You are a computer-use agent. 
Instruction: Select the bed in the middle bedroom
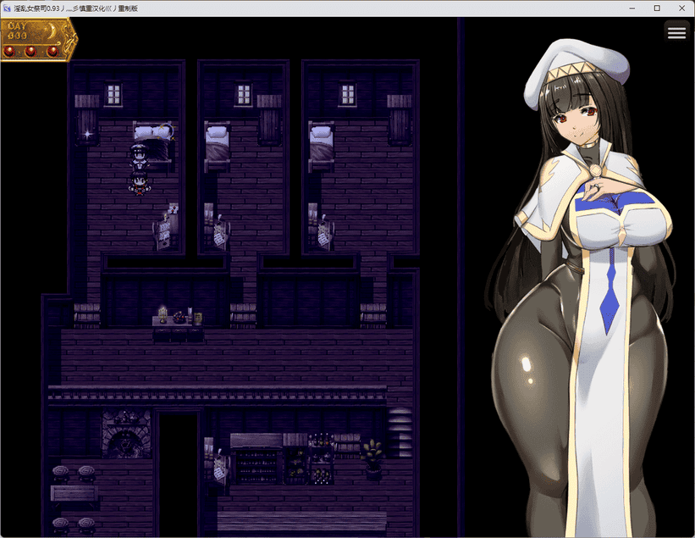(x=217, y=141)
